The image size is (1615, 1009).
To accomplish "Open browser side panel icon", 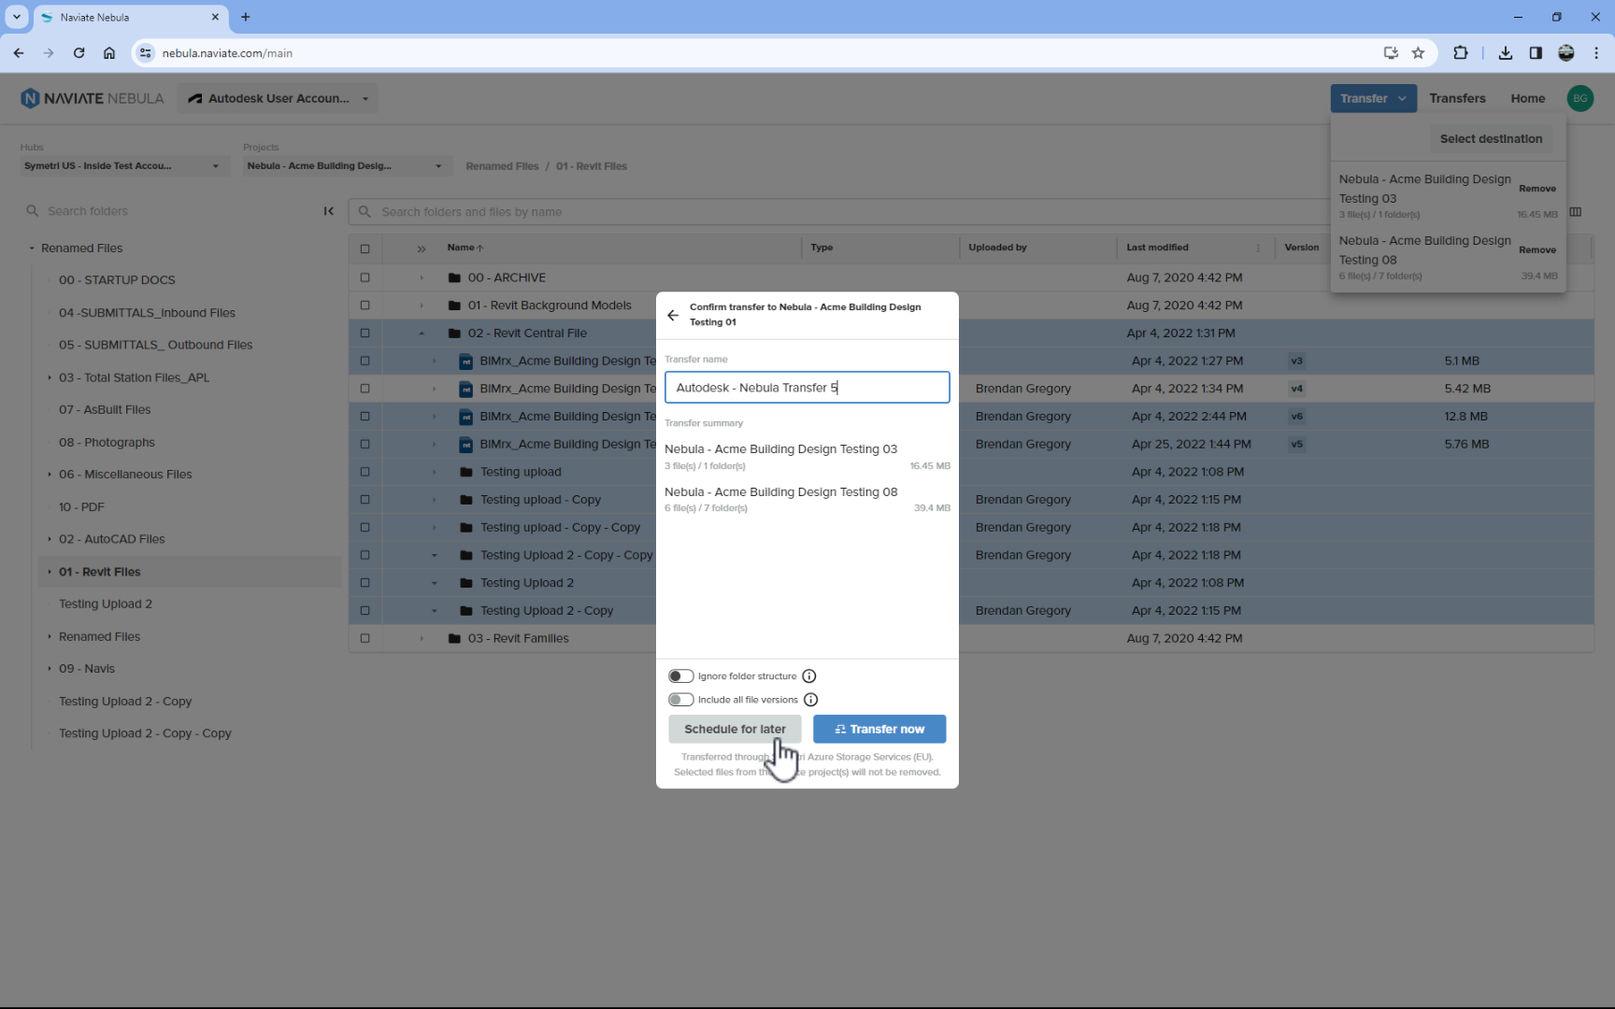I will [x=1536, y=53].
